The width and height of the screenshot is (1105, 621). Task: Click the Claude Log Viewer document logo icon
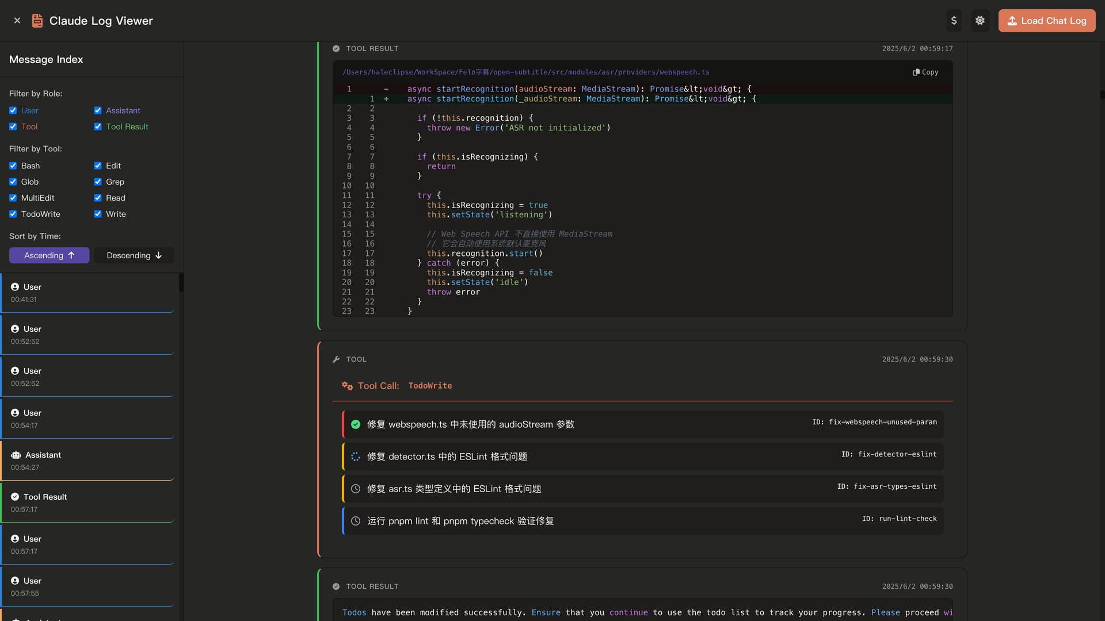tap(37, 21)
